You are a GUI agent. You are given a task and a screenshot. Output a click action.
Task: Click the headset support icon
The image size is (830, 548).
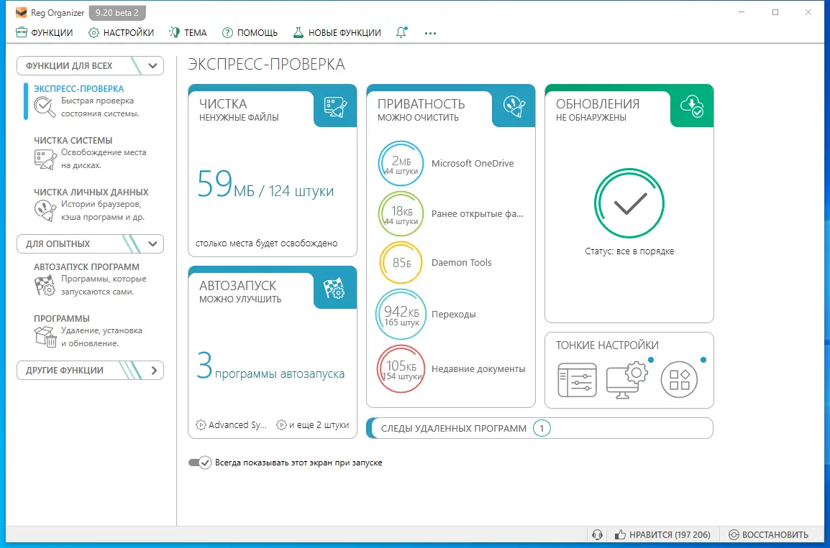[x=597, y=535]
